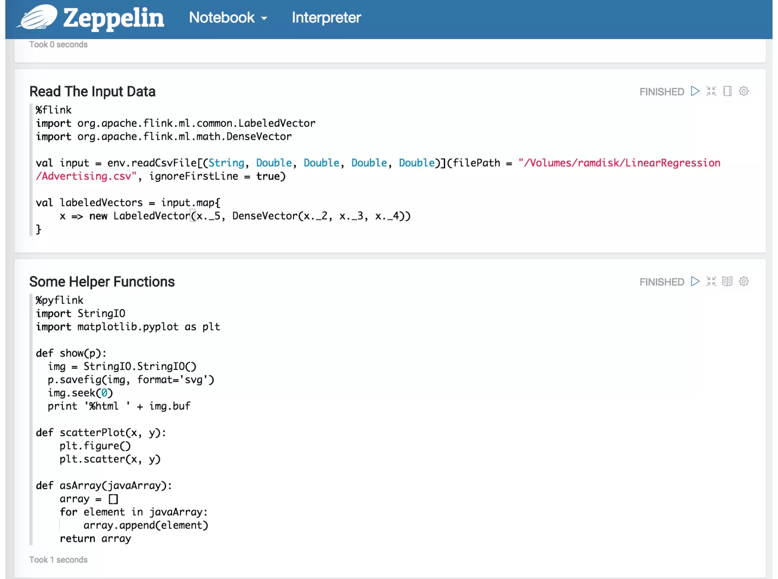Click the Advertising.csv file path string
This screenshot has height=579, width=778.
[x=86, y=176]
